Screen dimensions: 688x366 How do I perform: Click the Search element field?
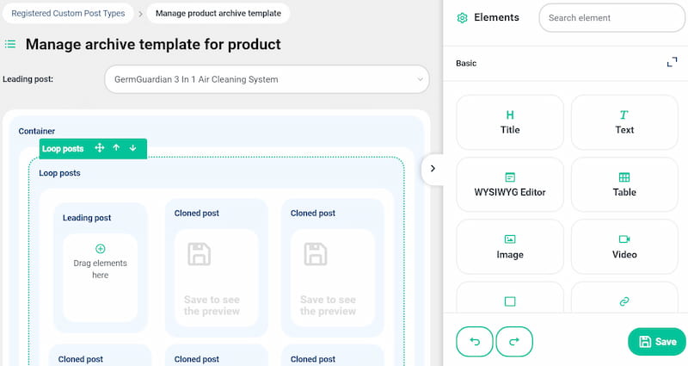click(x=612, y=17)
